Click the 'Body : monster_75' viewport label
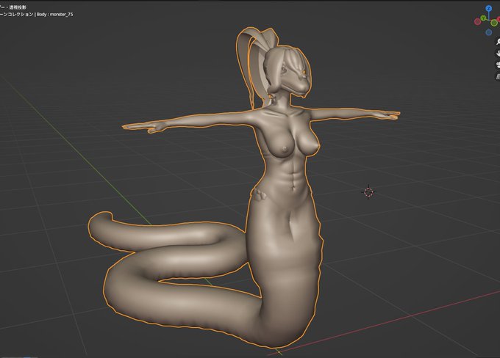 pos(55,15)
